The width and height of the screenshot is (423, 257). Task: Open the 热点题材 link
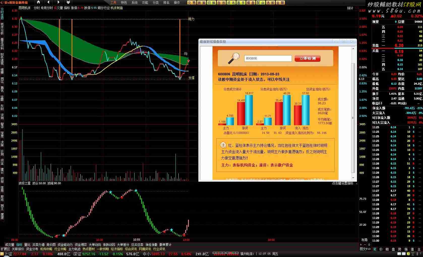(89, 249)
